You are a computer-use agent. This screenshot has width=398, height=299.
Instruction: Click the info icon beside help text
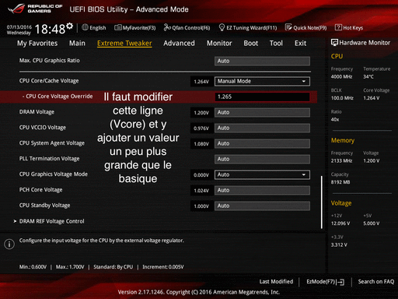tap(9, 244)
